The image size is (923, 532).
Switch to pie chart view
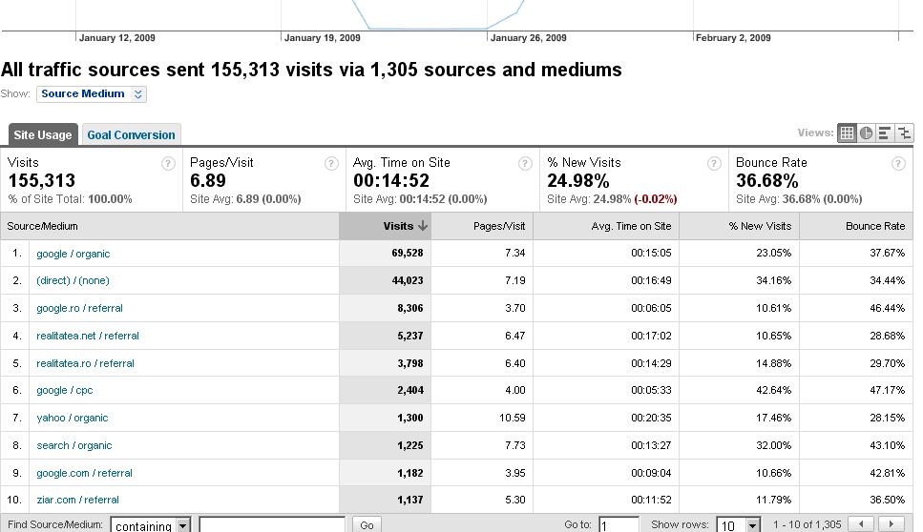point(866,133)
